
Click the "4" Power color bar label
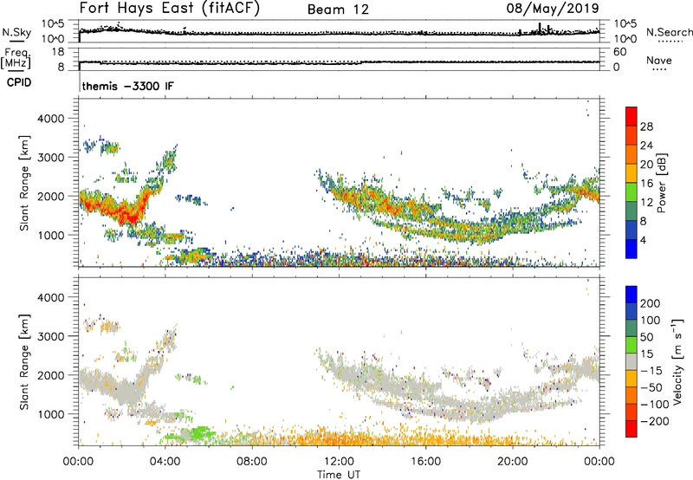[x=643, y=240]
